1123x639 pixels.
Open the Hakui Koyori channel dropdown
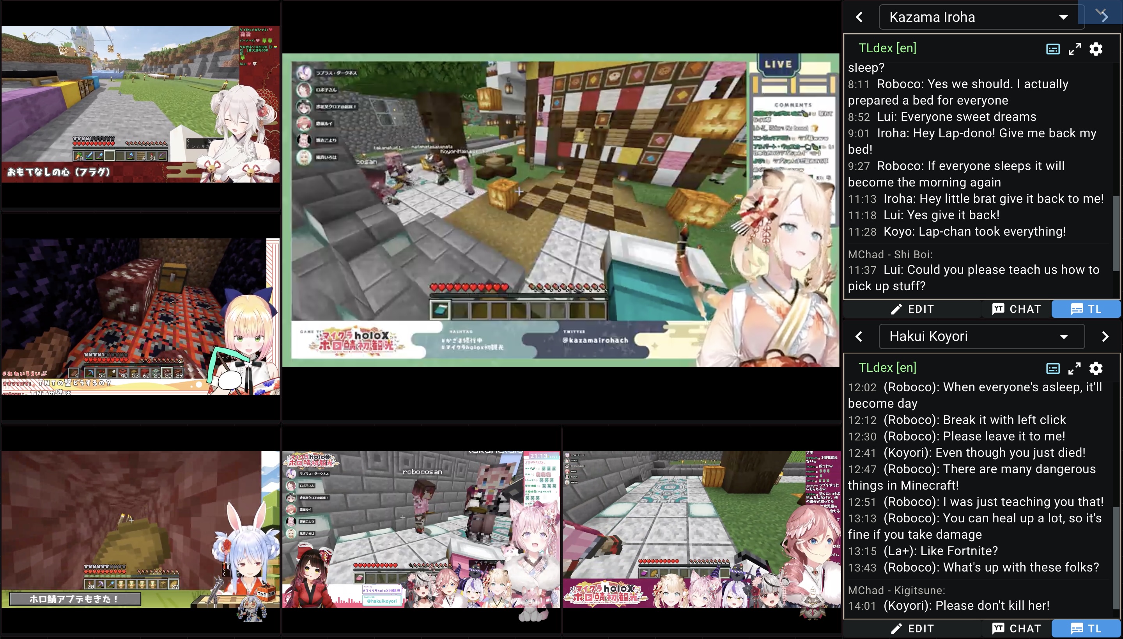tap(982, 337)
